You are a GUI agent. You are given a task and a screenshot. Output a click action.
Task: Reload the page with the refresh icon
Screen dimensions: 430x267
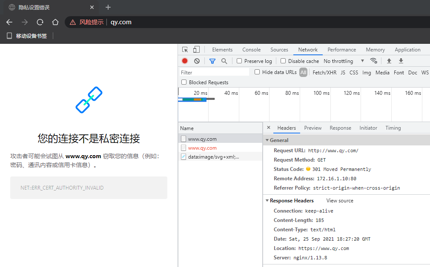coord(40,22)
